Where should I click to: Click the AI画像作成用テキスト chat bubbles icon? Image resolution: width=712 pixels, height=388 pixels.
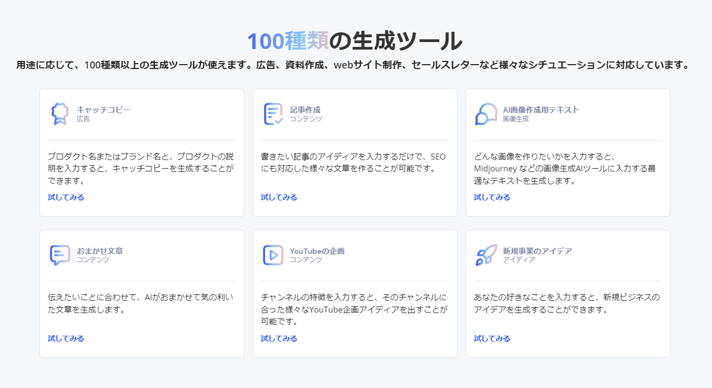tap(486, 114)
